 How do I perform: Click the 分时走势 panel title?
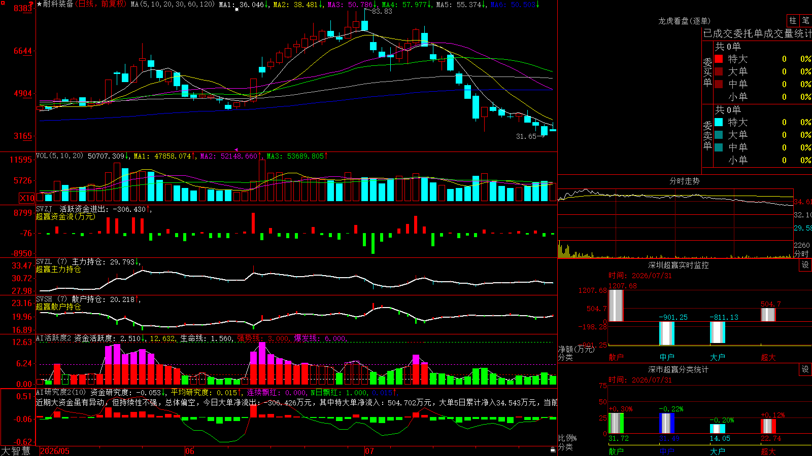[x=685, y=181]
